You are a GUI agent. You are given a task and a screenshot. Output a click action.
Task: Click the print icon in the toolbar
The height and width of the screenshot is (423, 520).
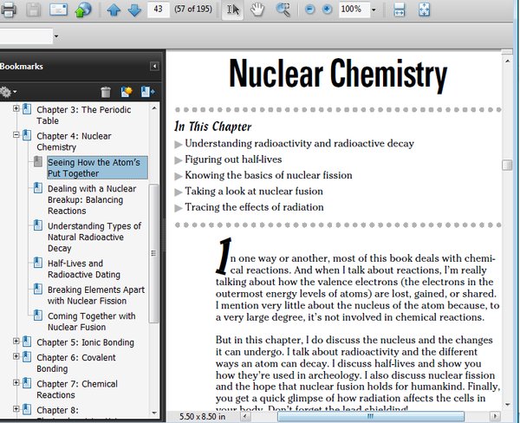tap(9, 10)
